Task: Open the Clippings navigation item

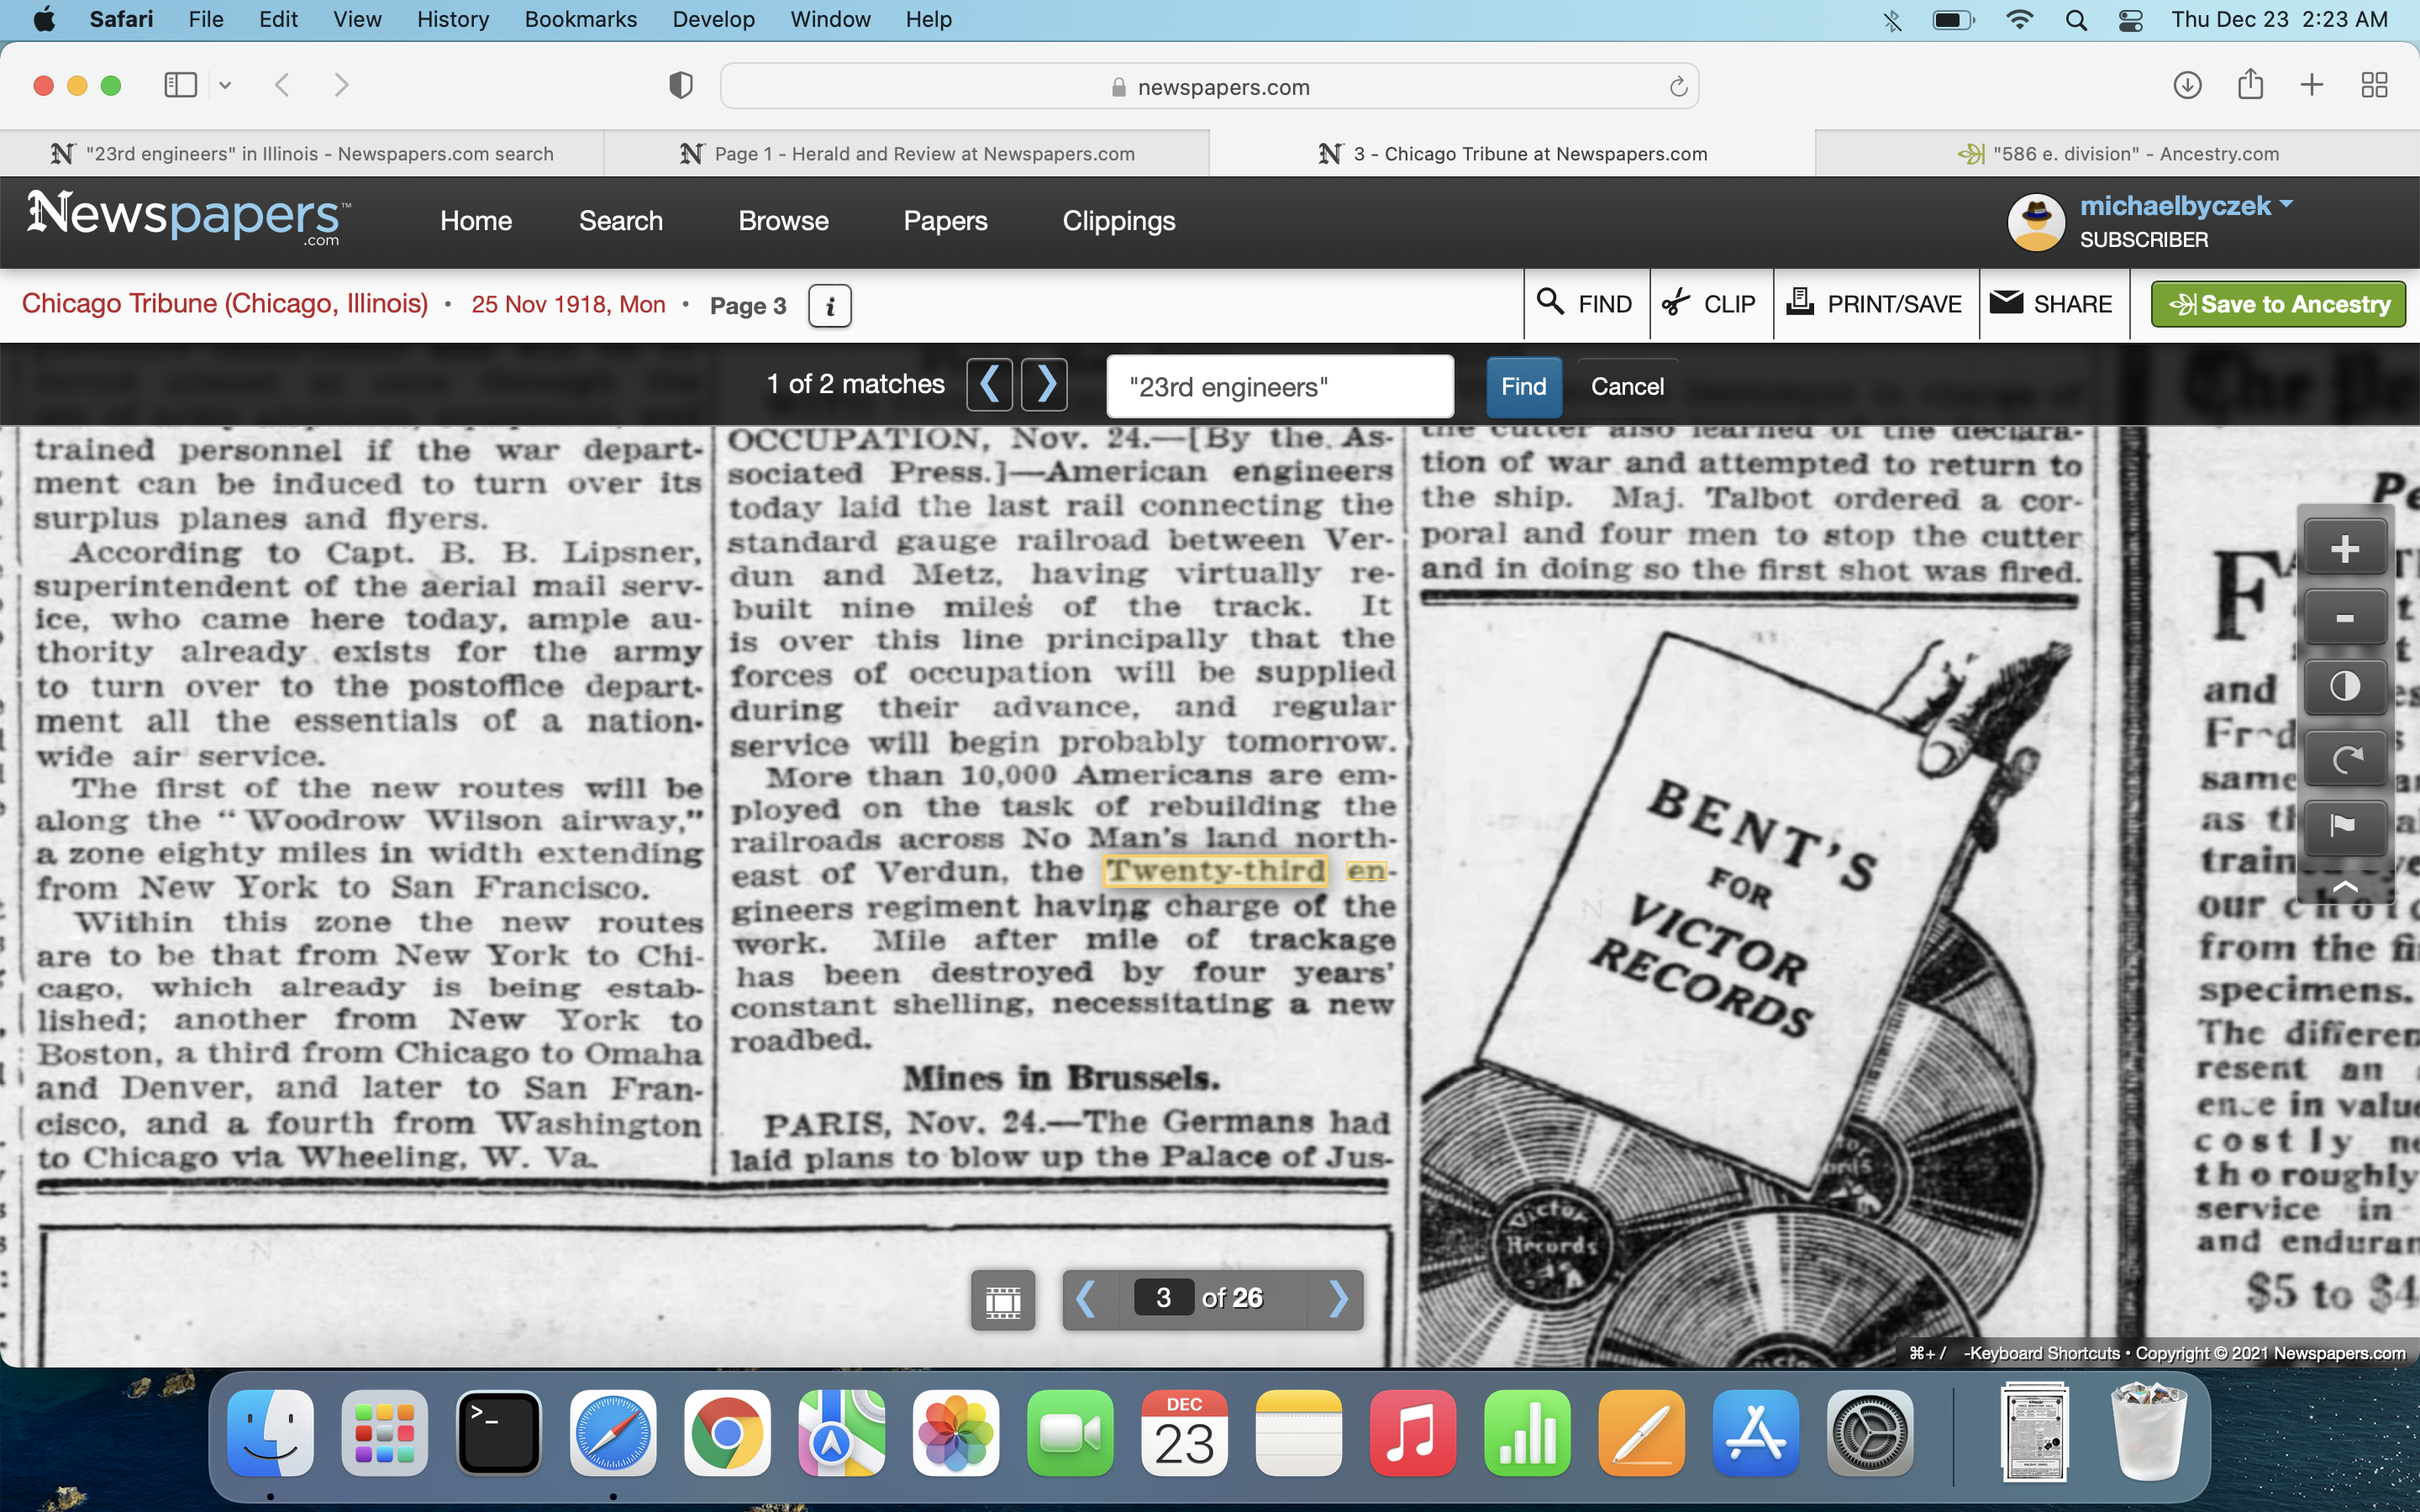Action: point(1118,221)
